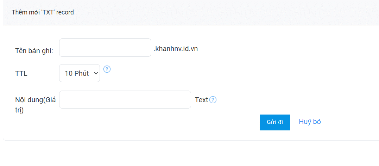Click the word 'record' in the form title
Image resolution: width=379 pixels, height=166 pixels.
pyautogui.click(x=65, y=12)
